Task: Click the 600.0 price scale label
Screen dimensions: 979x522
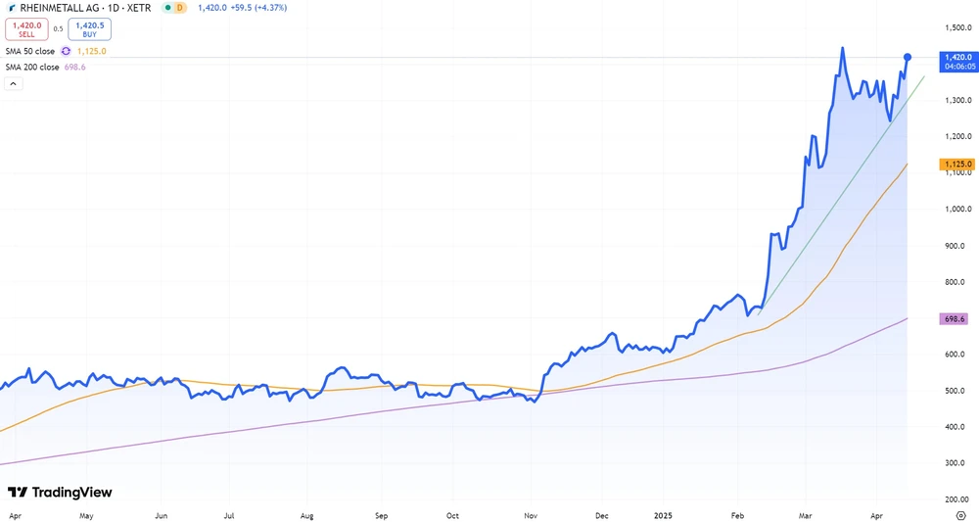Action: (x=955, y=354)
